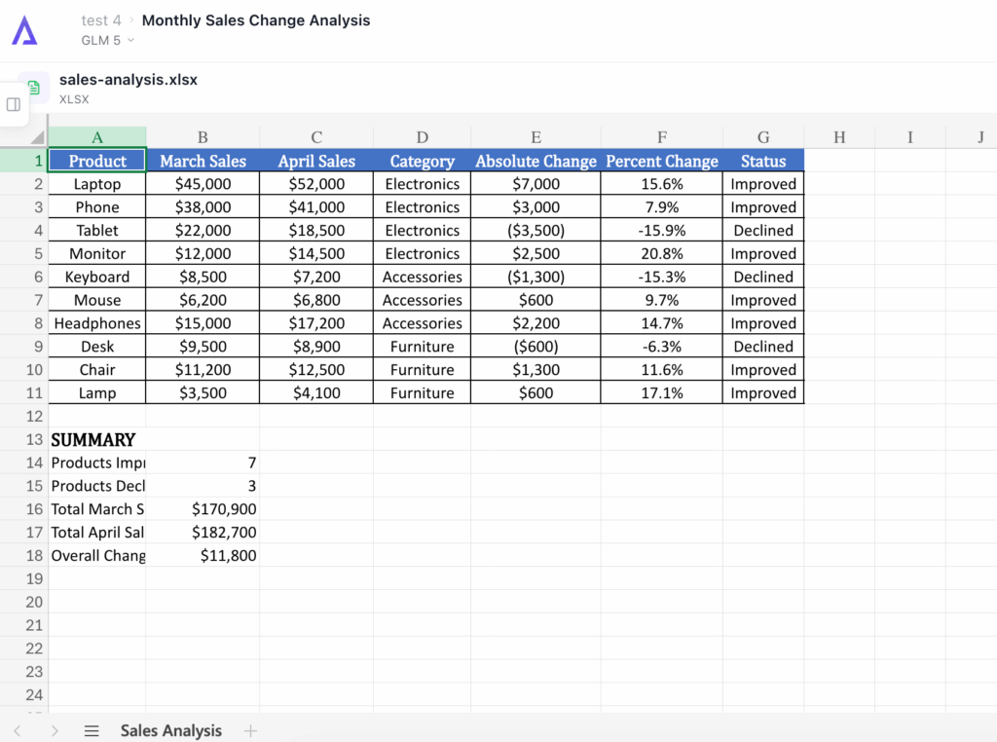Select column C header

pos(316,137)
